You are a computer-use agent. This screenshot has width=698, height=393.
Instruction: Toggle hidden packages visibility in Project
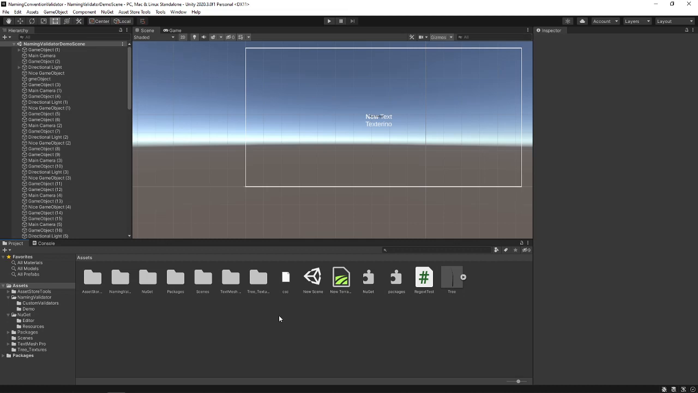pyautogui.click(x=526, y=250)
